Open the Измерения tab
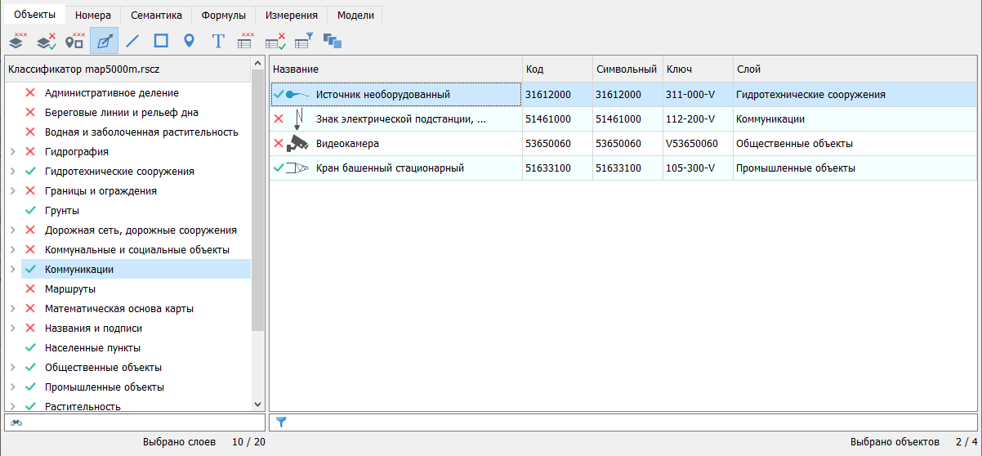982x456 pixels. tap(291, 15)
